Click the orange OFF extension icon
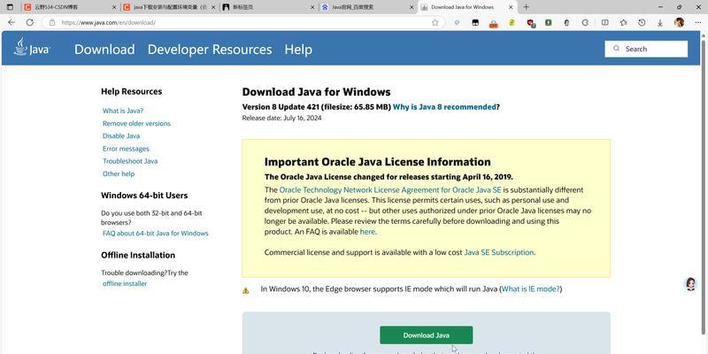708x354 pixels. [x=494, y=24]
